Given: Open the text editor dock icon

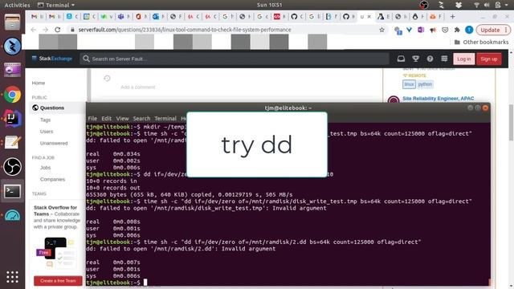Looking at the screenshot, I should pyautogui.click(x=12, y=143).
